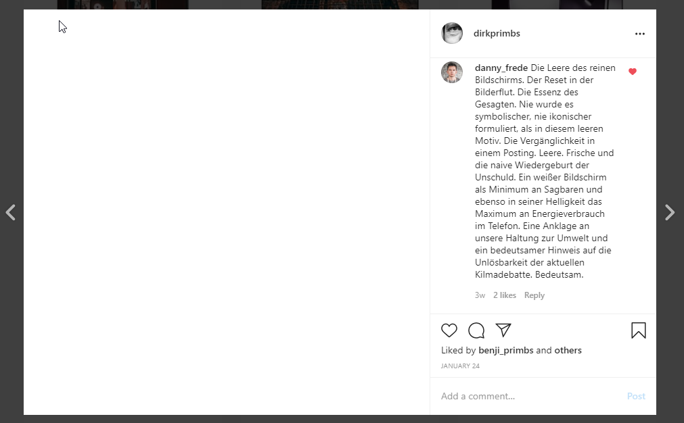This screenshot has height=423, width=684.
Task: Open the three-dot more options menu
Action: pos(639,34)
